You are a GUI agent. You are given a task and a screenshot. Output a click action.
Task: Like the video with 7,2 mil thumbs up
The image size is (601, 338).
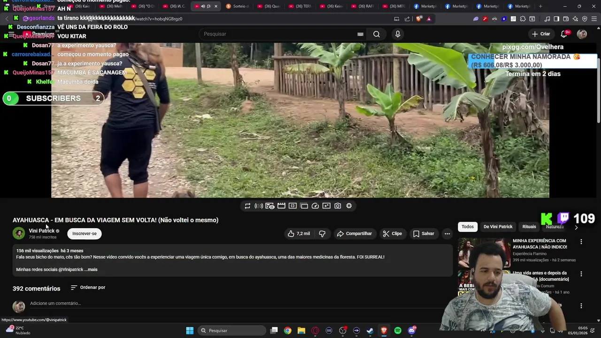(299, 233)
